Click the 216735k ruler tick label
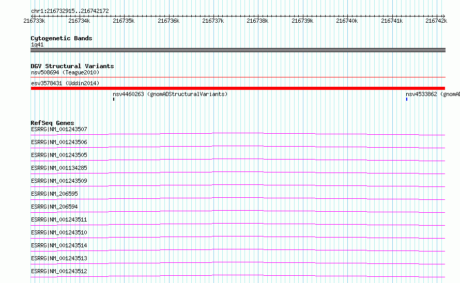 pos(124,21)
